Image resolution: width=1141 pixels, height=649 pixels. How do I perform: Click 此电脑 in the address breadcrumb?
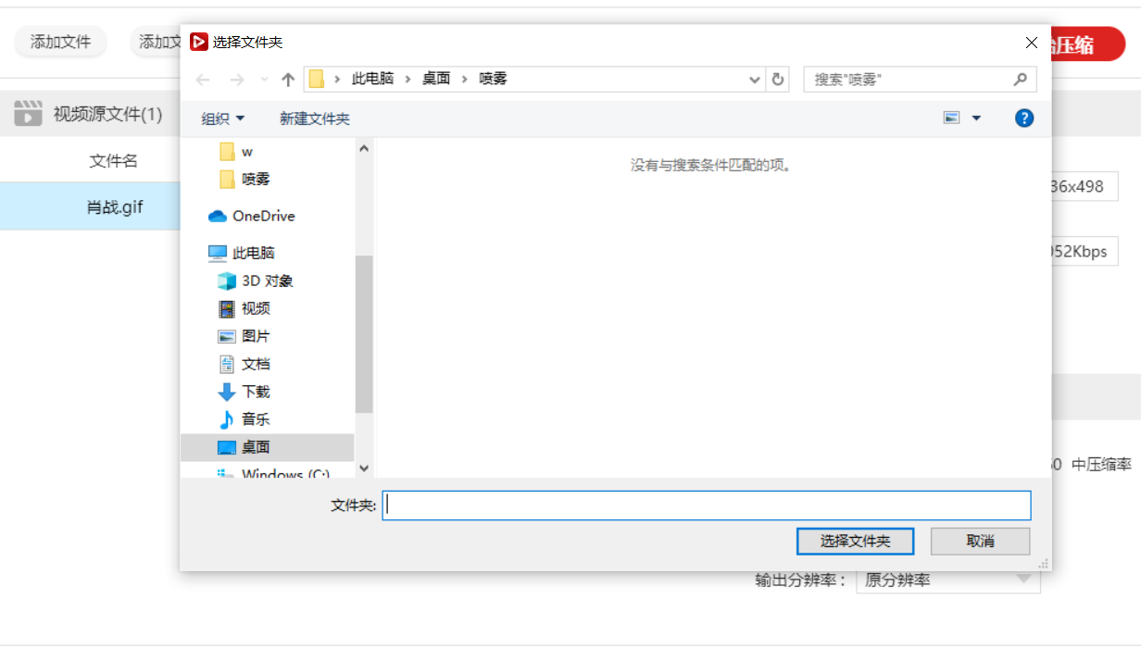[x=372, y=79]
